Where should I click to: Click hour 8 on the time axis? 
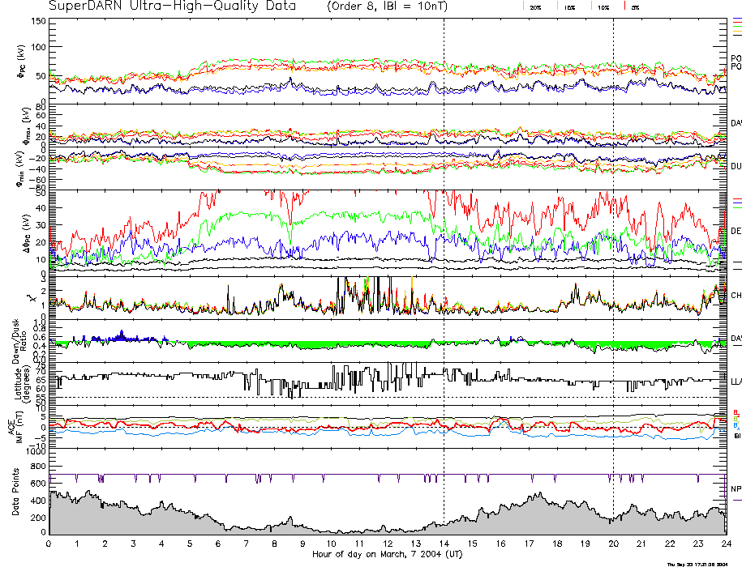pos(274,544)
